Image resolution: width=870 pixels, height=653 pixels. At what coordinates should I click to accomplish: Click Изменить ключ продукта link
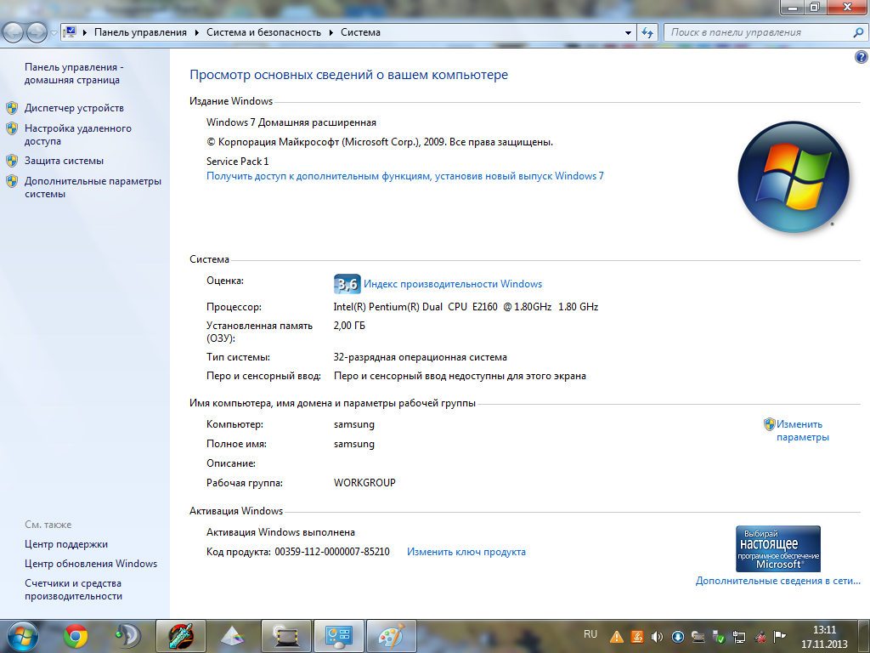pos(466,552)
